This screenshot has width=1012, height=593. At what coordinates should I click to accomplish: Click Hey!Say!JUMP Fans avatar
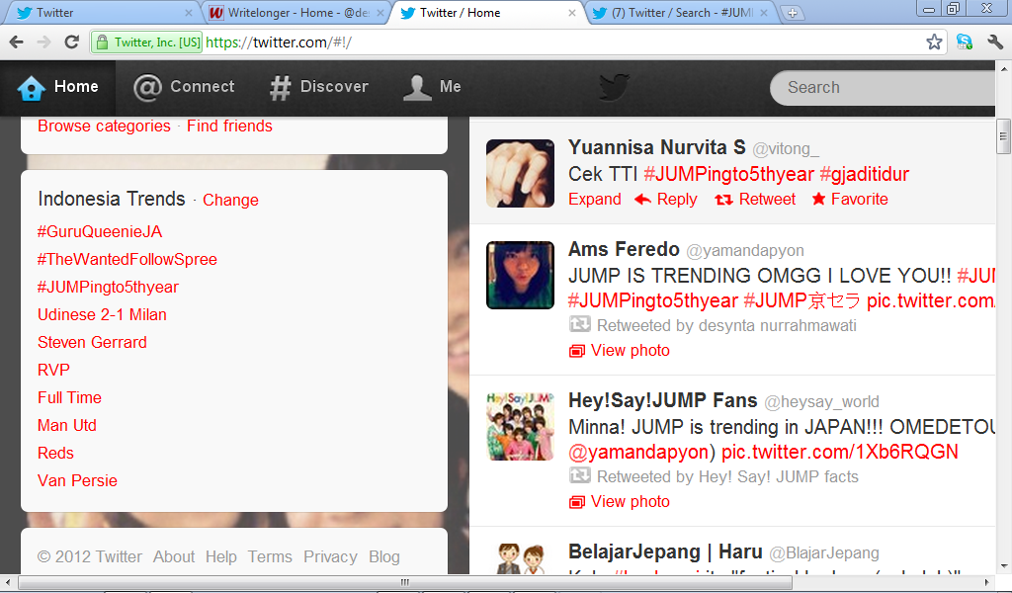pos(520,426)
